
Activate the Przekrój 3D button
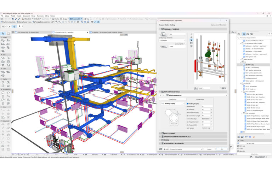click(x=76, y=19)
